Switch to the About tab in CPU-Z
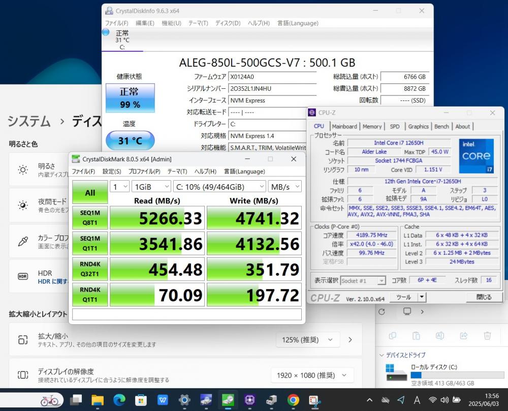The width and height of the screenshot is (508, 411). pos(463,126)
